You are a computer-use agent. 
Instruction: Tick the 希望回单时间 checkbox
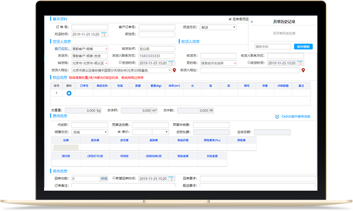[114, 178]
